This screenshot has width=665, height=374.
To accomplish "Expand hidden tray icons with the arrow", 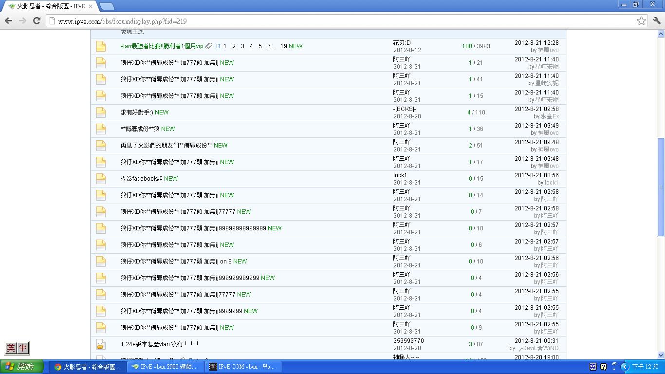I will pos(624,367).
